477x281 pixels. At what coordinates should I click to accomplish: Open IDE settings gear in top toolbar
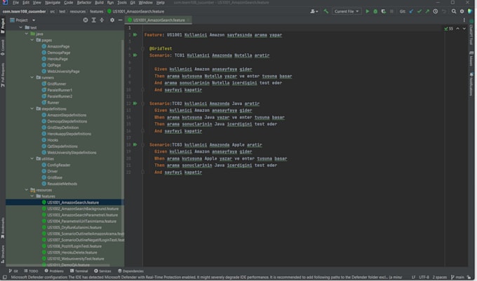(462, 11)
